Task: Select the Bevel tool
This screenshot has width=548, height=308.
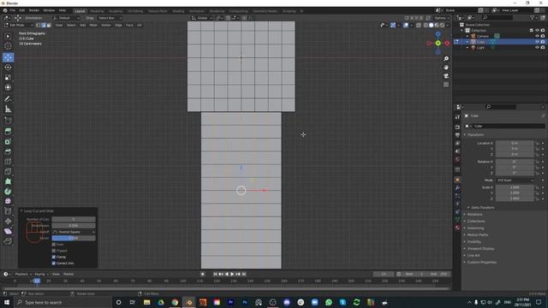Action: (x=8, y=151)
